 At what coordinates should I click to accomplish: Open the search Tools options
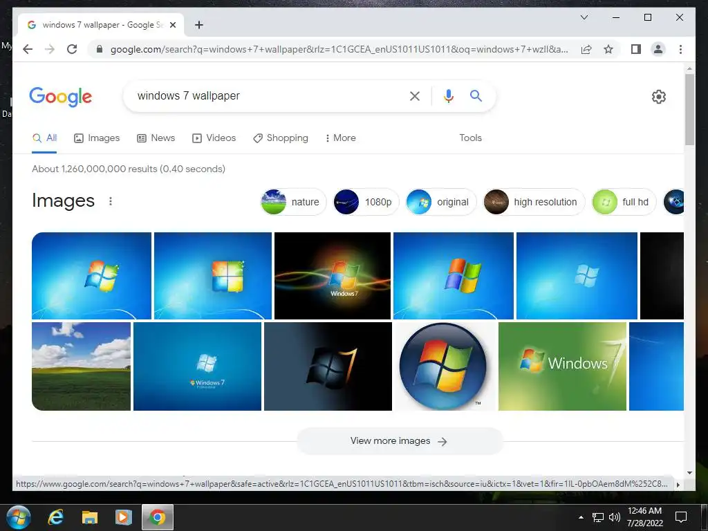pyautogui.click(x=470, y=138)
